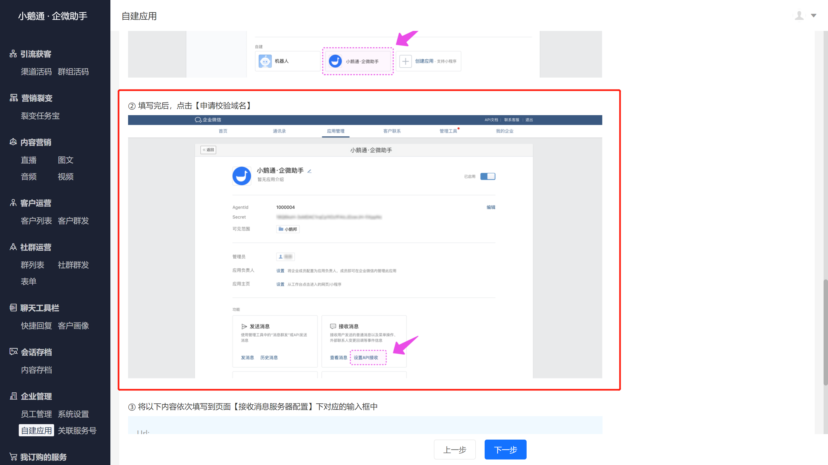
Task: Select the 自建应用 menu item
Action: click(x=36, y=430)
